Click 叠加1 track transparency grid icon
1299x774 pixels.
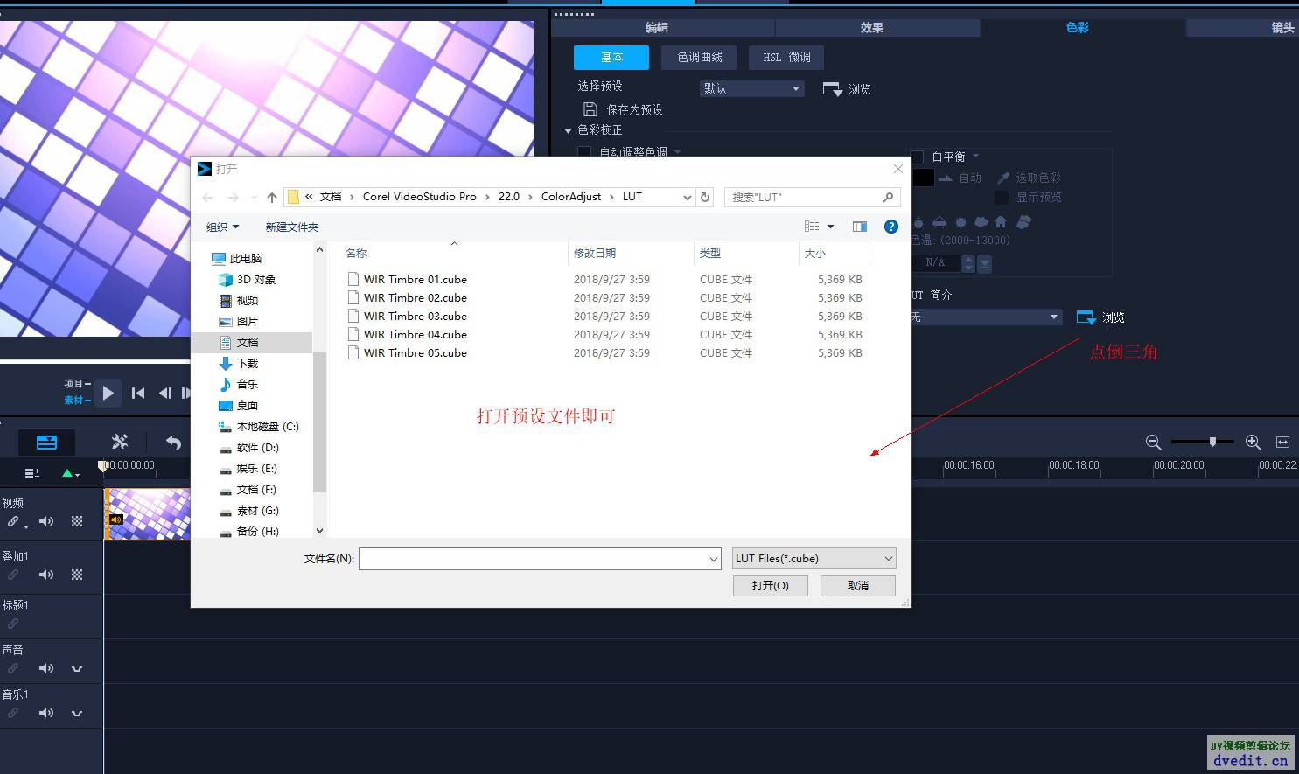pos(77,575)
